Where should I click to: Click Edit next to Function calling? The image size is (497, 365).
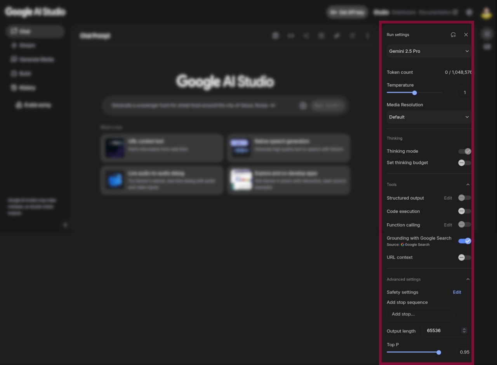coord(448,225)
